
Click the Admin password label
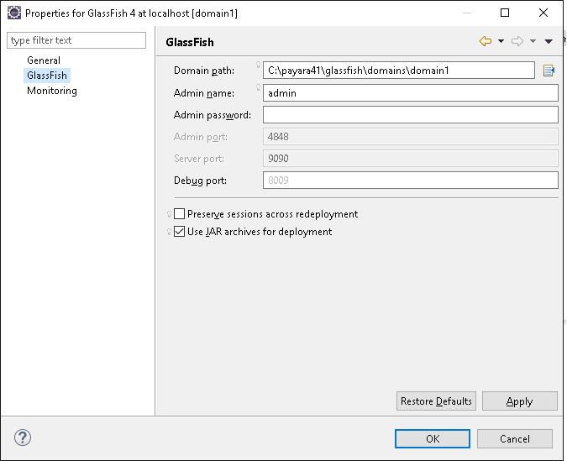click(213, 115)
